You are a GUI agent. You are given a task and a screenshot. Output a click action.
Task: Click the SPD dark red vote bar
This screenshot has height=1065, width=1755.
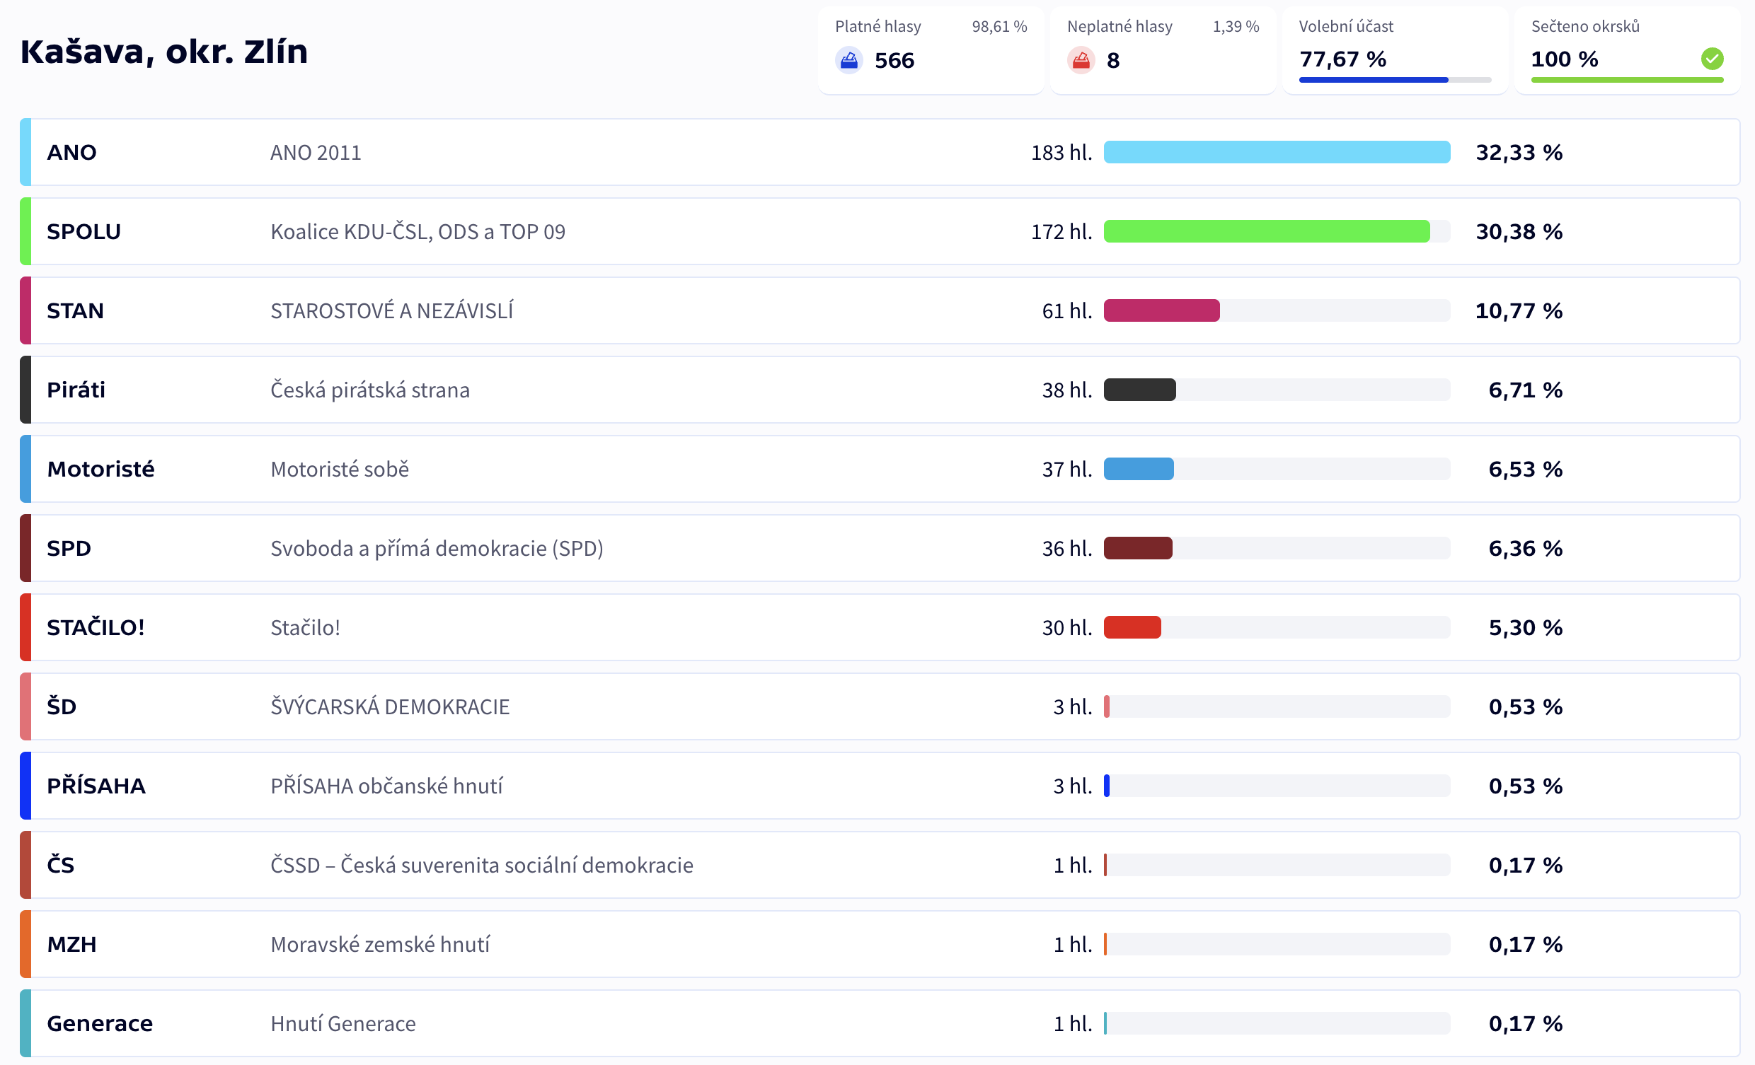point(1137,548)
